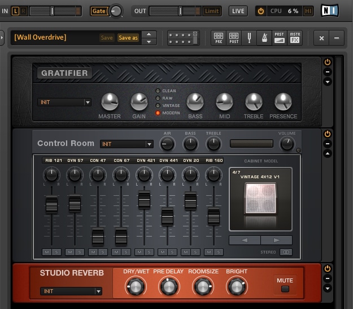Open the presets volume panel (PRST)
This screenshot has width=353, height=309.
pyautogui.click(x=280, y=38)
